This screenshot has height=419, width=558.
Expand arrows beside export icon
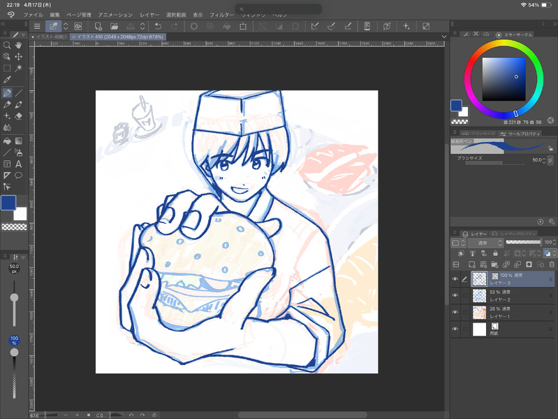click(x=142, y=27)
